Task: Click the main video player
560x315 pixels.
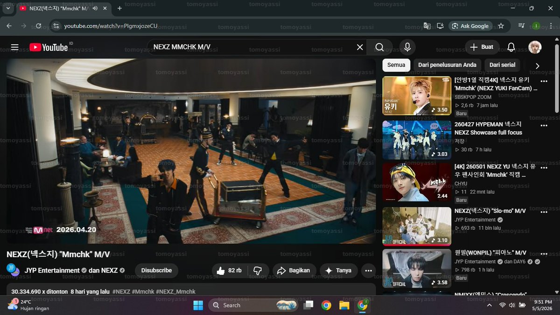Action: 191,151
